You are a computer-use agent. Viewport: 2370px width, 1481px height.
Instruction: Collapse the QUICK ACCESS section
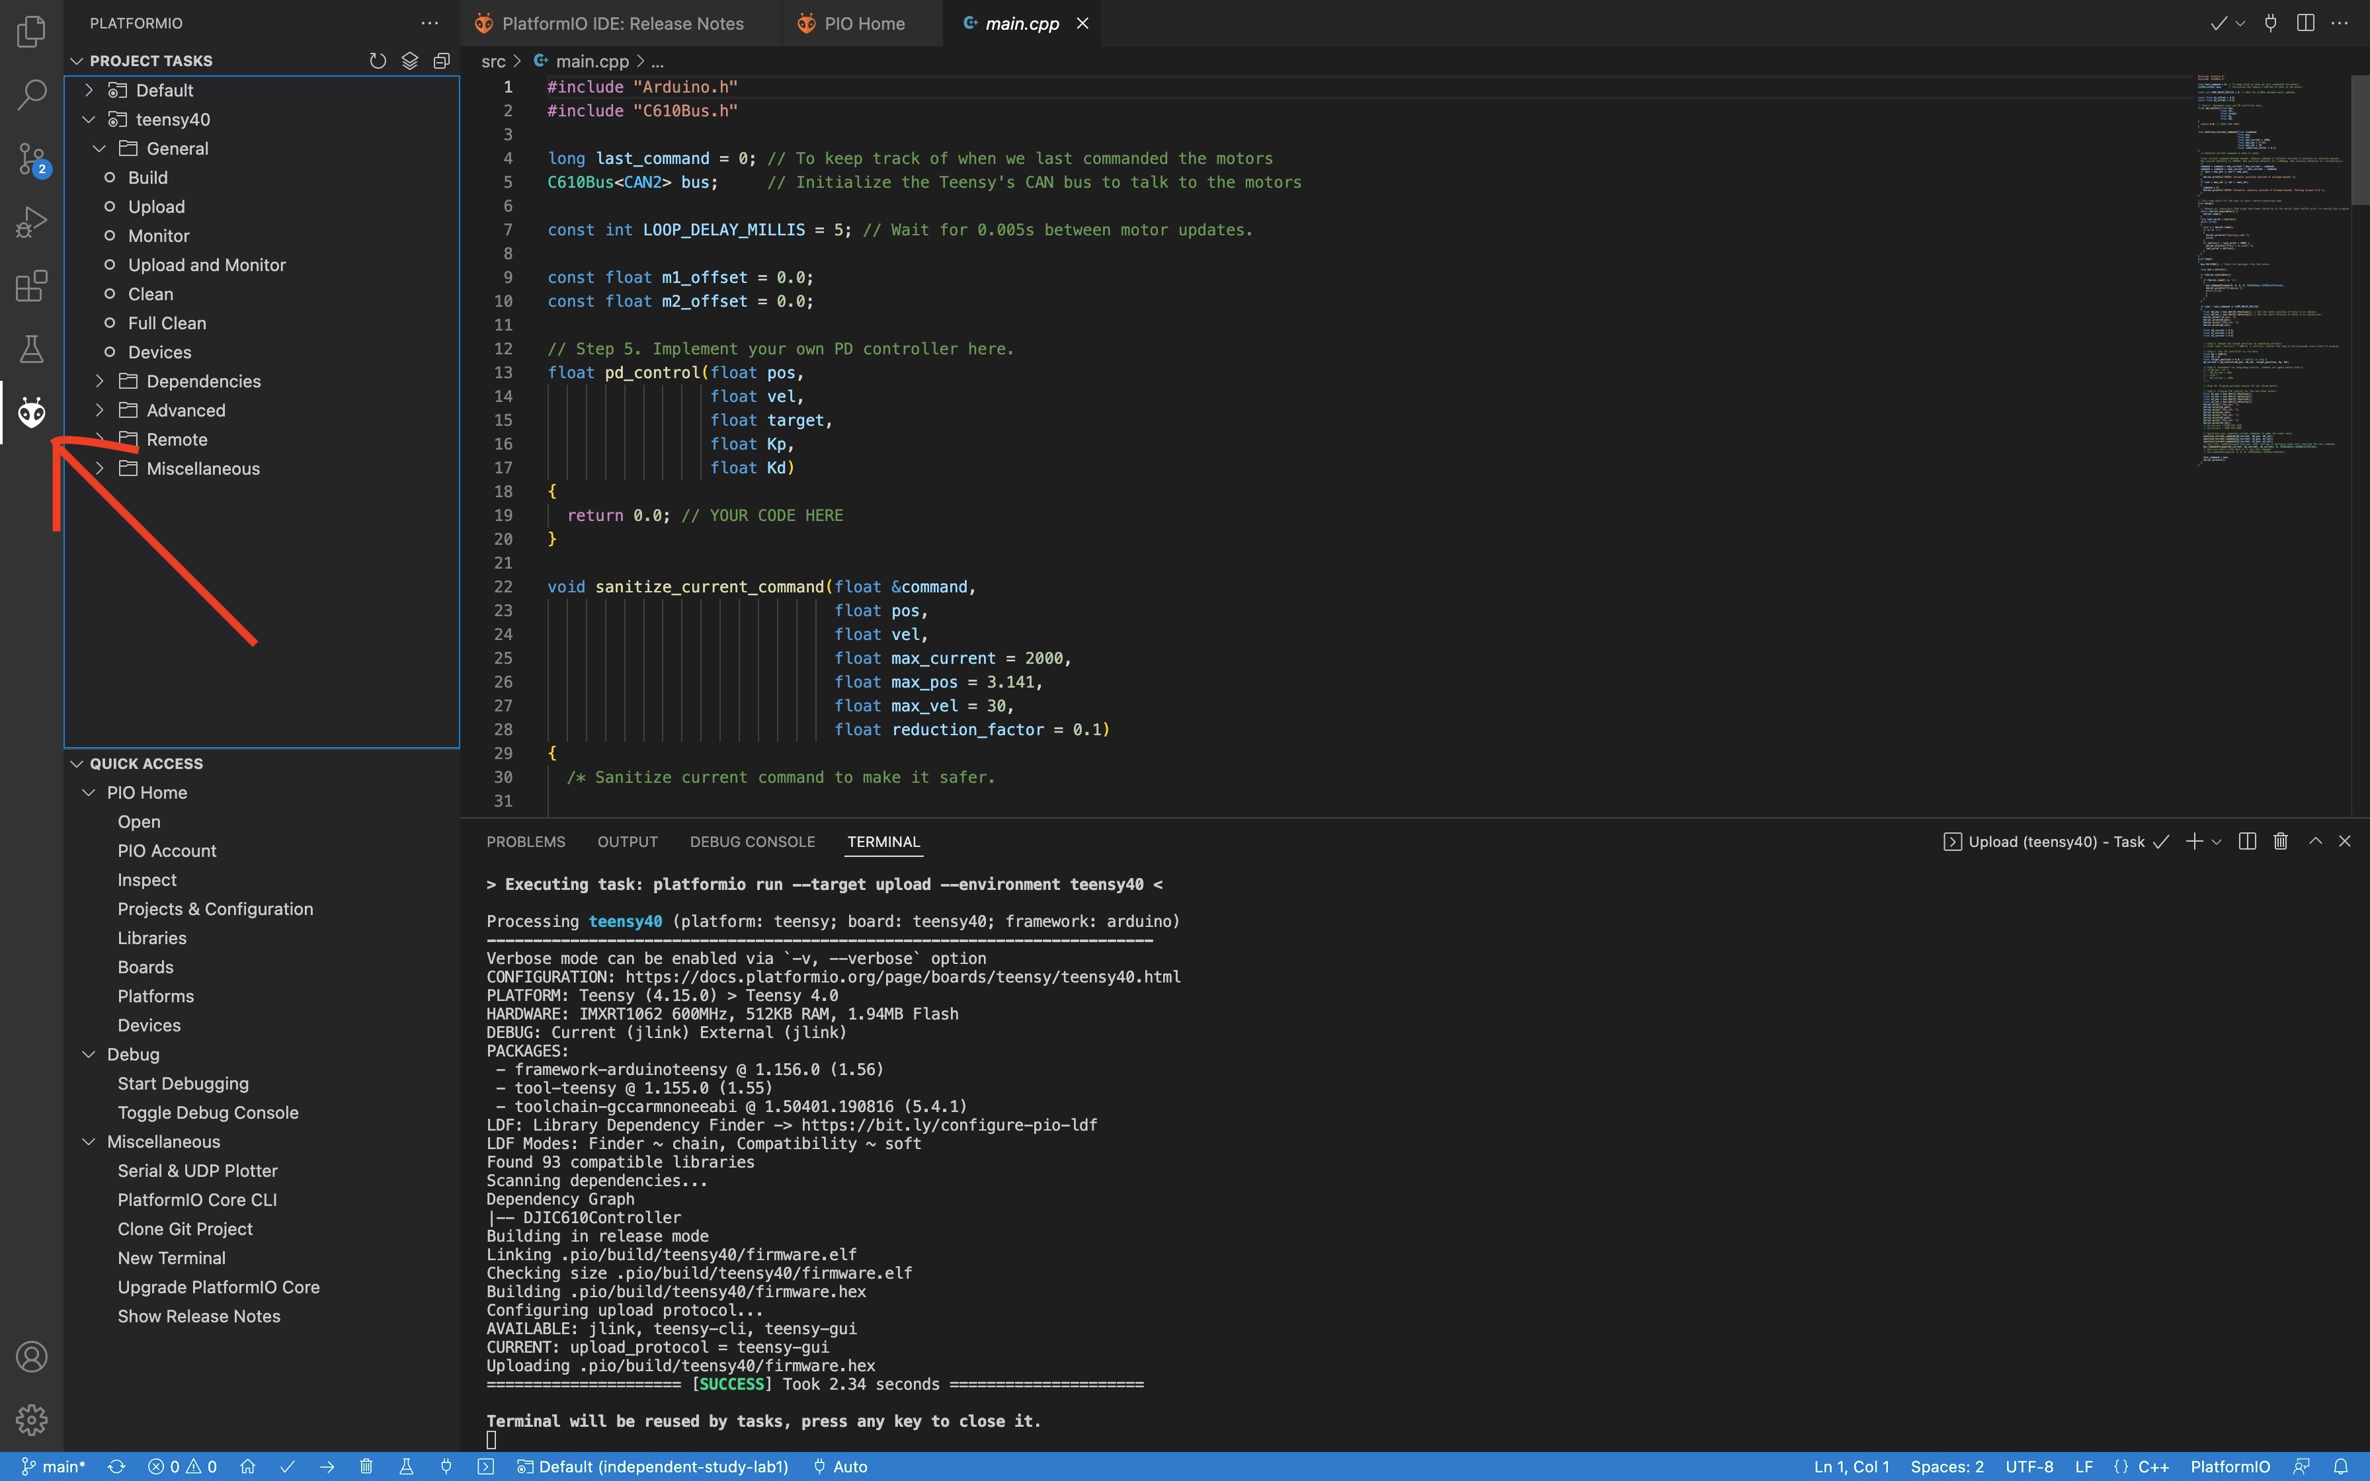click(x=77, y=763)
